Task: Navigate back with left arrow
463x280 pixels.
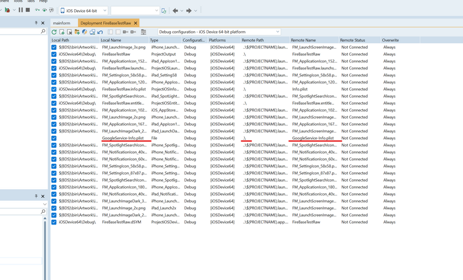Action: [x=175, y=10]
